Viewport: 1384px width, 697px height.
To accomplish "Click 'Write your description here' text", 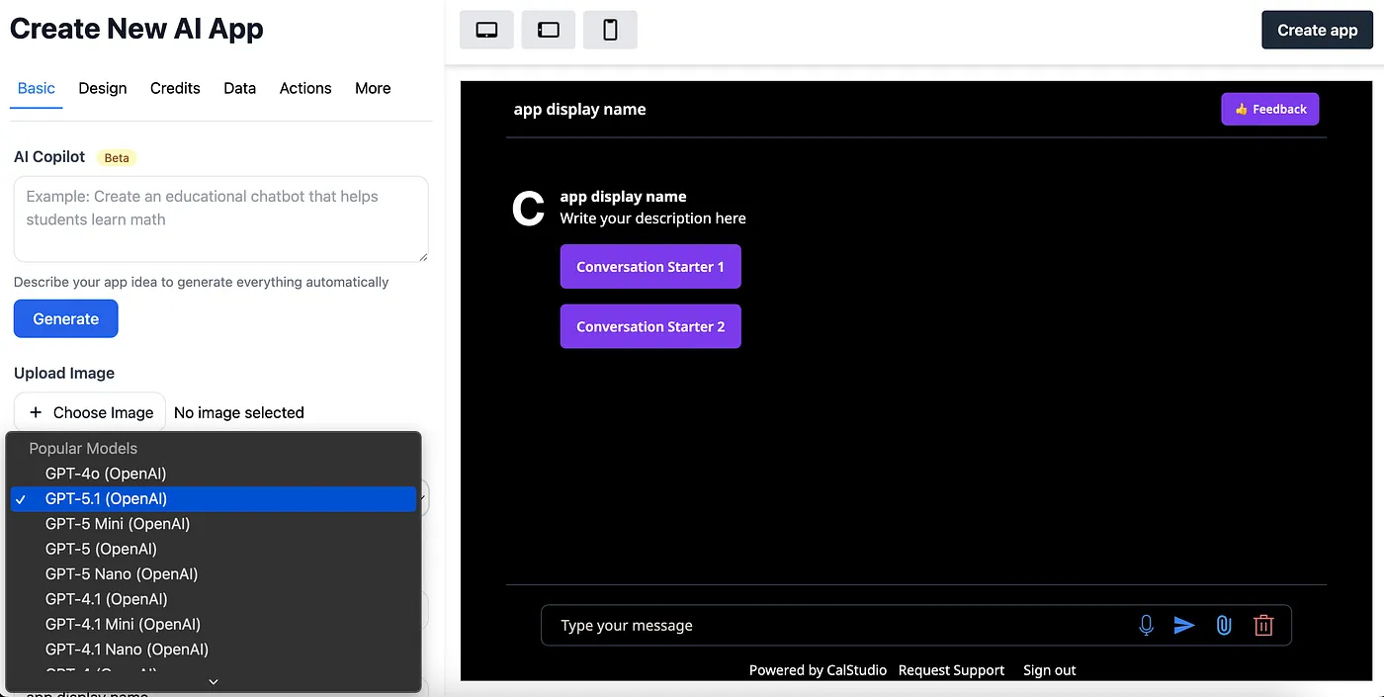I will coord(652,218).
